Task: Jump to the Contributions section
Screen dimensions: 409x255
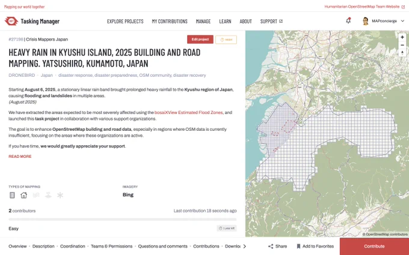Action: click(206, 246)
